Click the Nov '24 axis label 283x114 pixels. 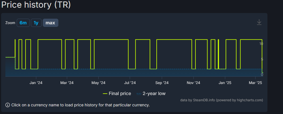pyautogui.click(x=193, y=83)
